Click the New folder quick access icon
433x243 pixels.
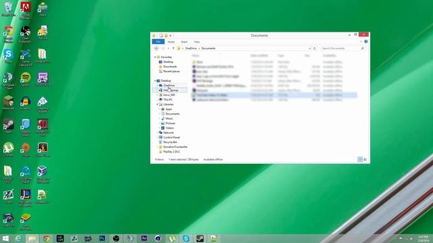166,35
